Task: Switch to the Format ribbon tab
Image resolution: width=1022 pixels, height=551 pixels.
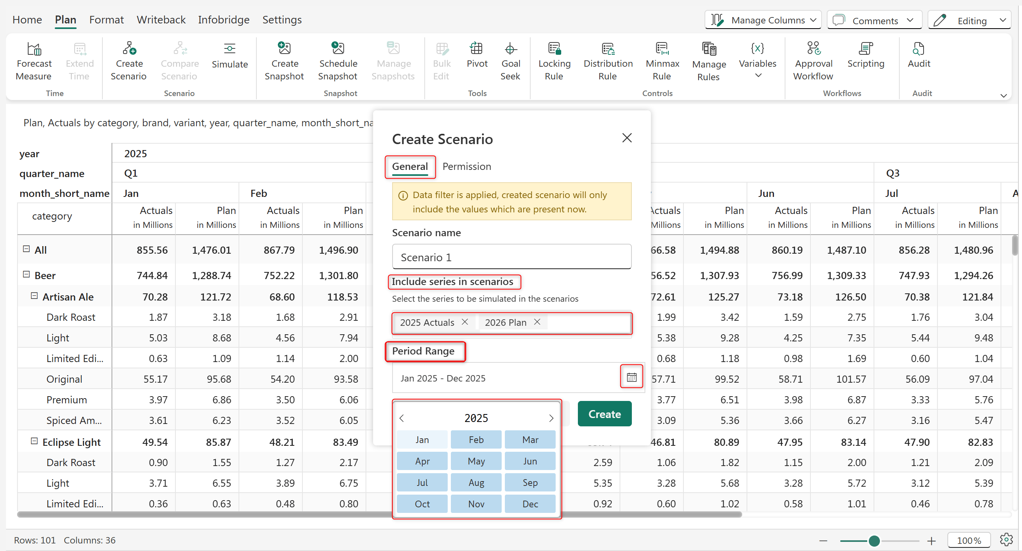Action: click(106, 19)
